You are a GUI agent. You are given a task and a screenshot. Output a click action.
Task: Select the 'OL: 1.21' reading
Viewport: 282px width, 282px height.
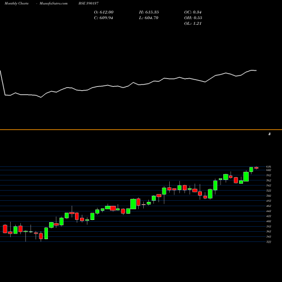(193, 24)
